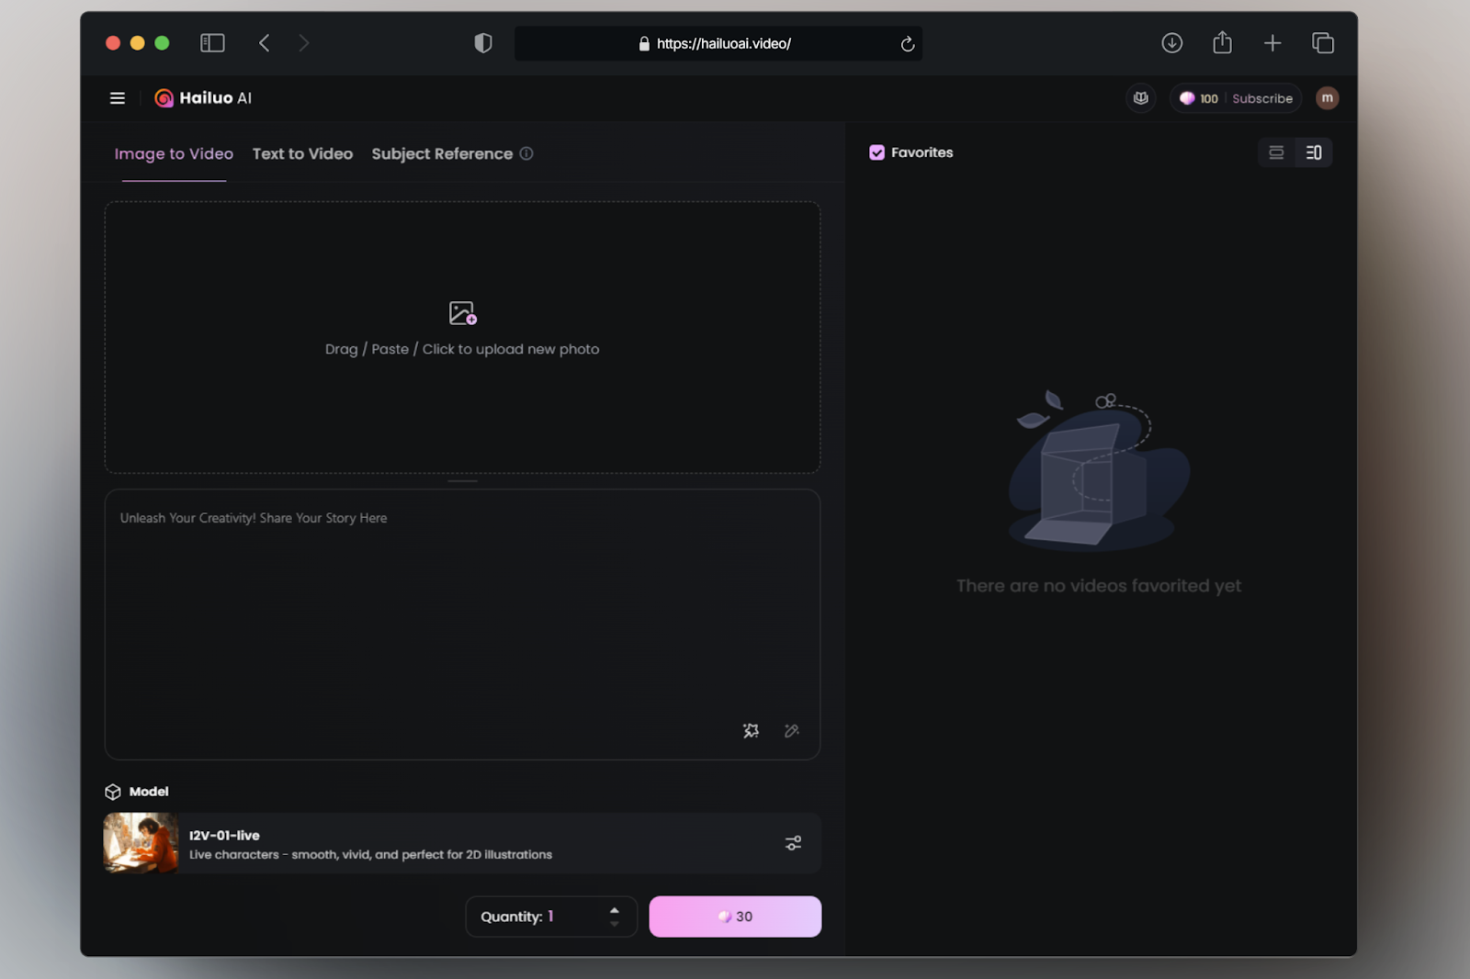1470x979 pixels.
Task: Open the hamburger menu beside Hailuo AI
Action: 118,98
